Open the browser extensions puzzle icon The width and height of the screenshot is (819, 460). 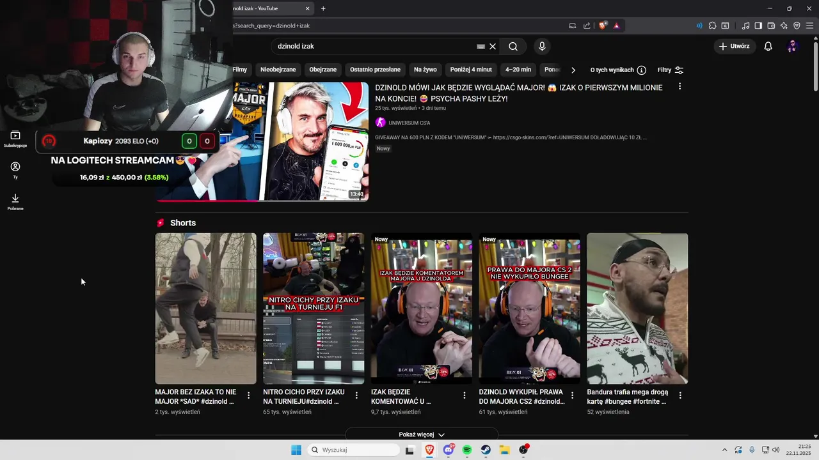click(x=712, y=26)
